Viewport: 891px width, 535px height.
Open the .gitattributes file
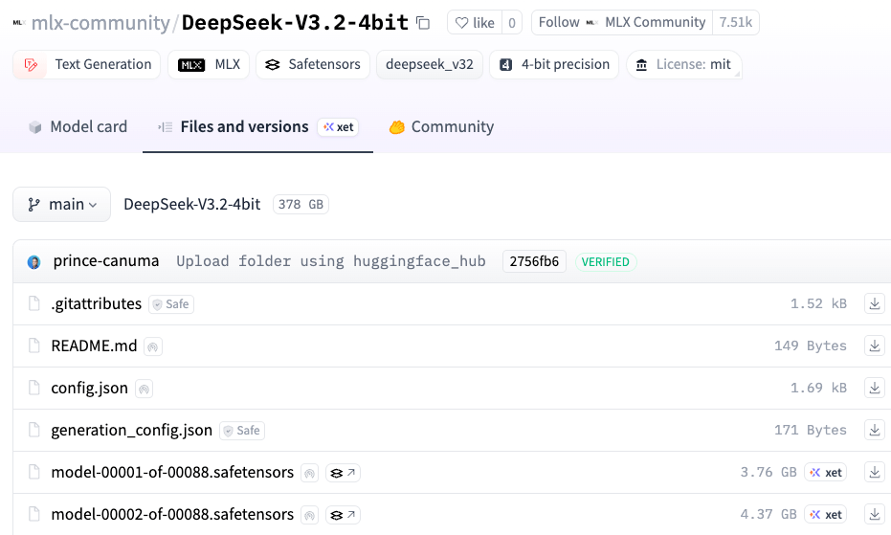point(96,303)
